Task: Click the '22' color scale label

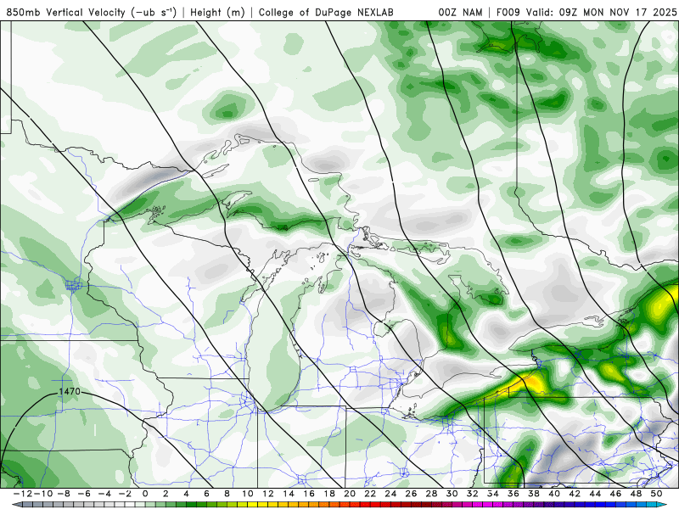Action: coord(370,494)
